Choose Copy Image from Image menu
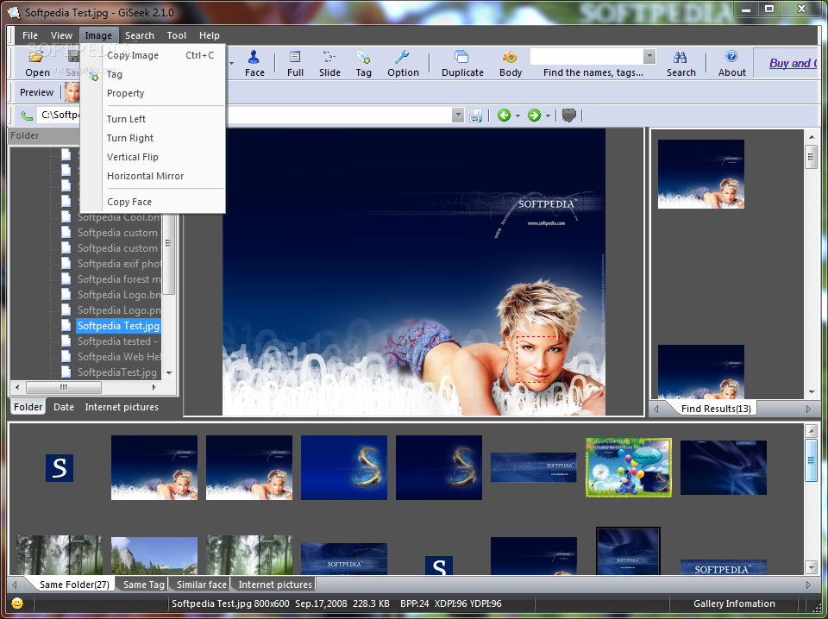This screenshot has width=828, height=619. click(154, 55)
